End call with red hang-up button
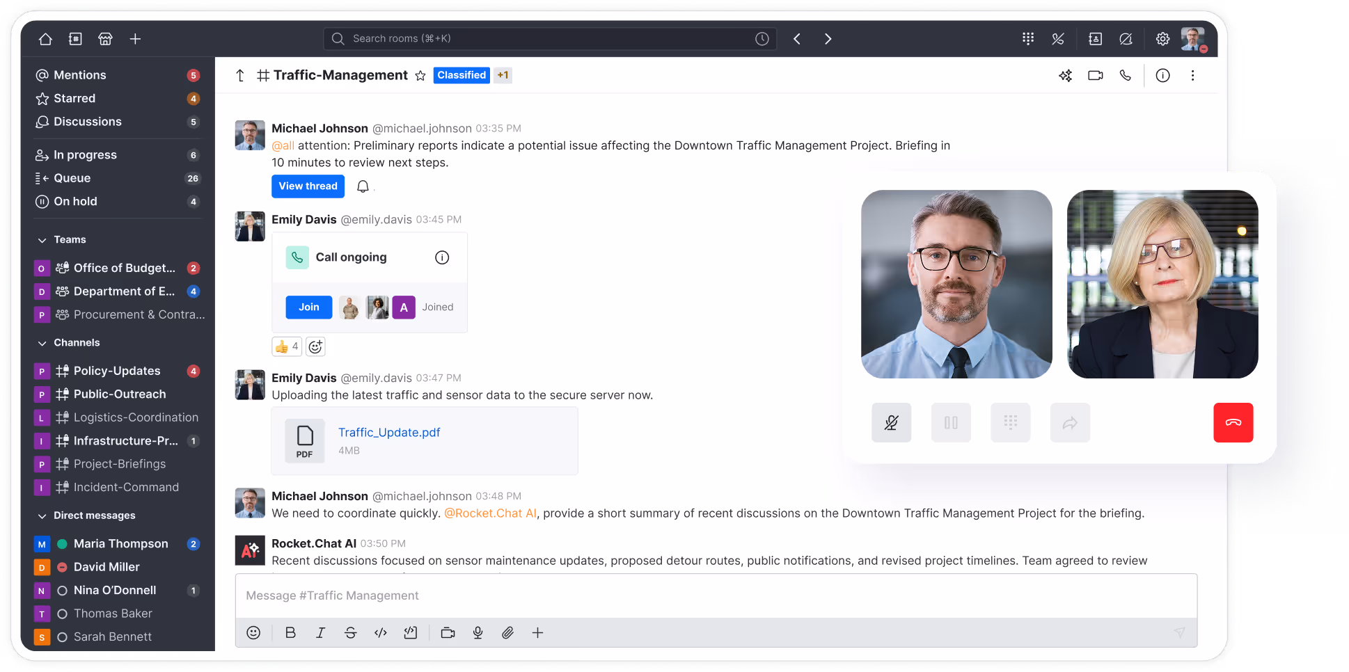Image resolution: width=1349 pixels, height=672 pixels. tap(1233, 423)
